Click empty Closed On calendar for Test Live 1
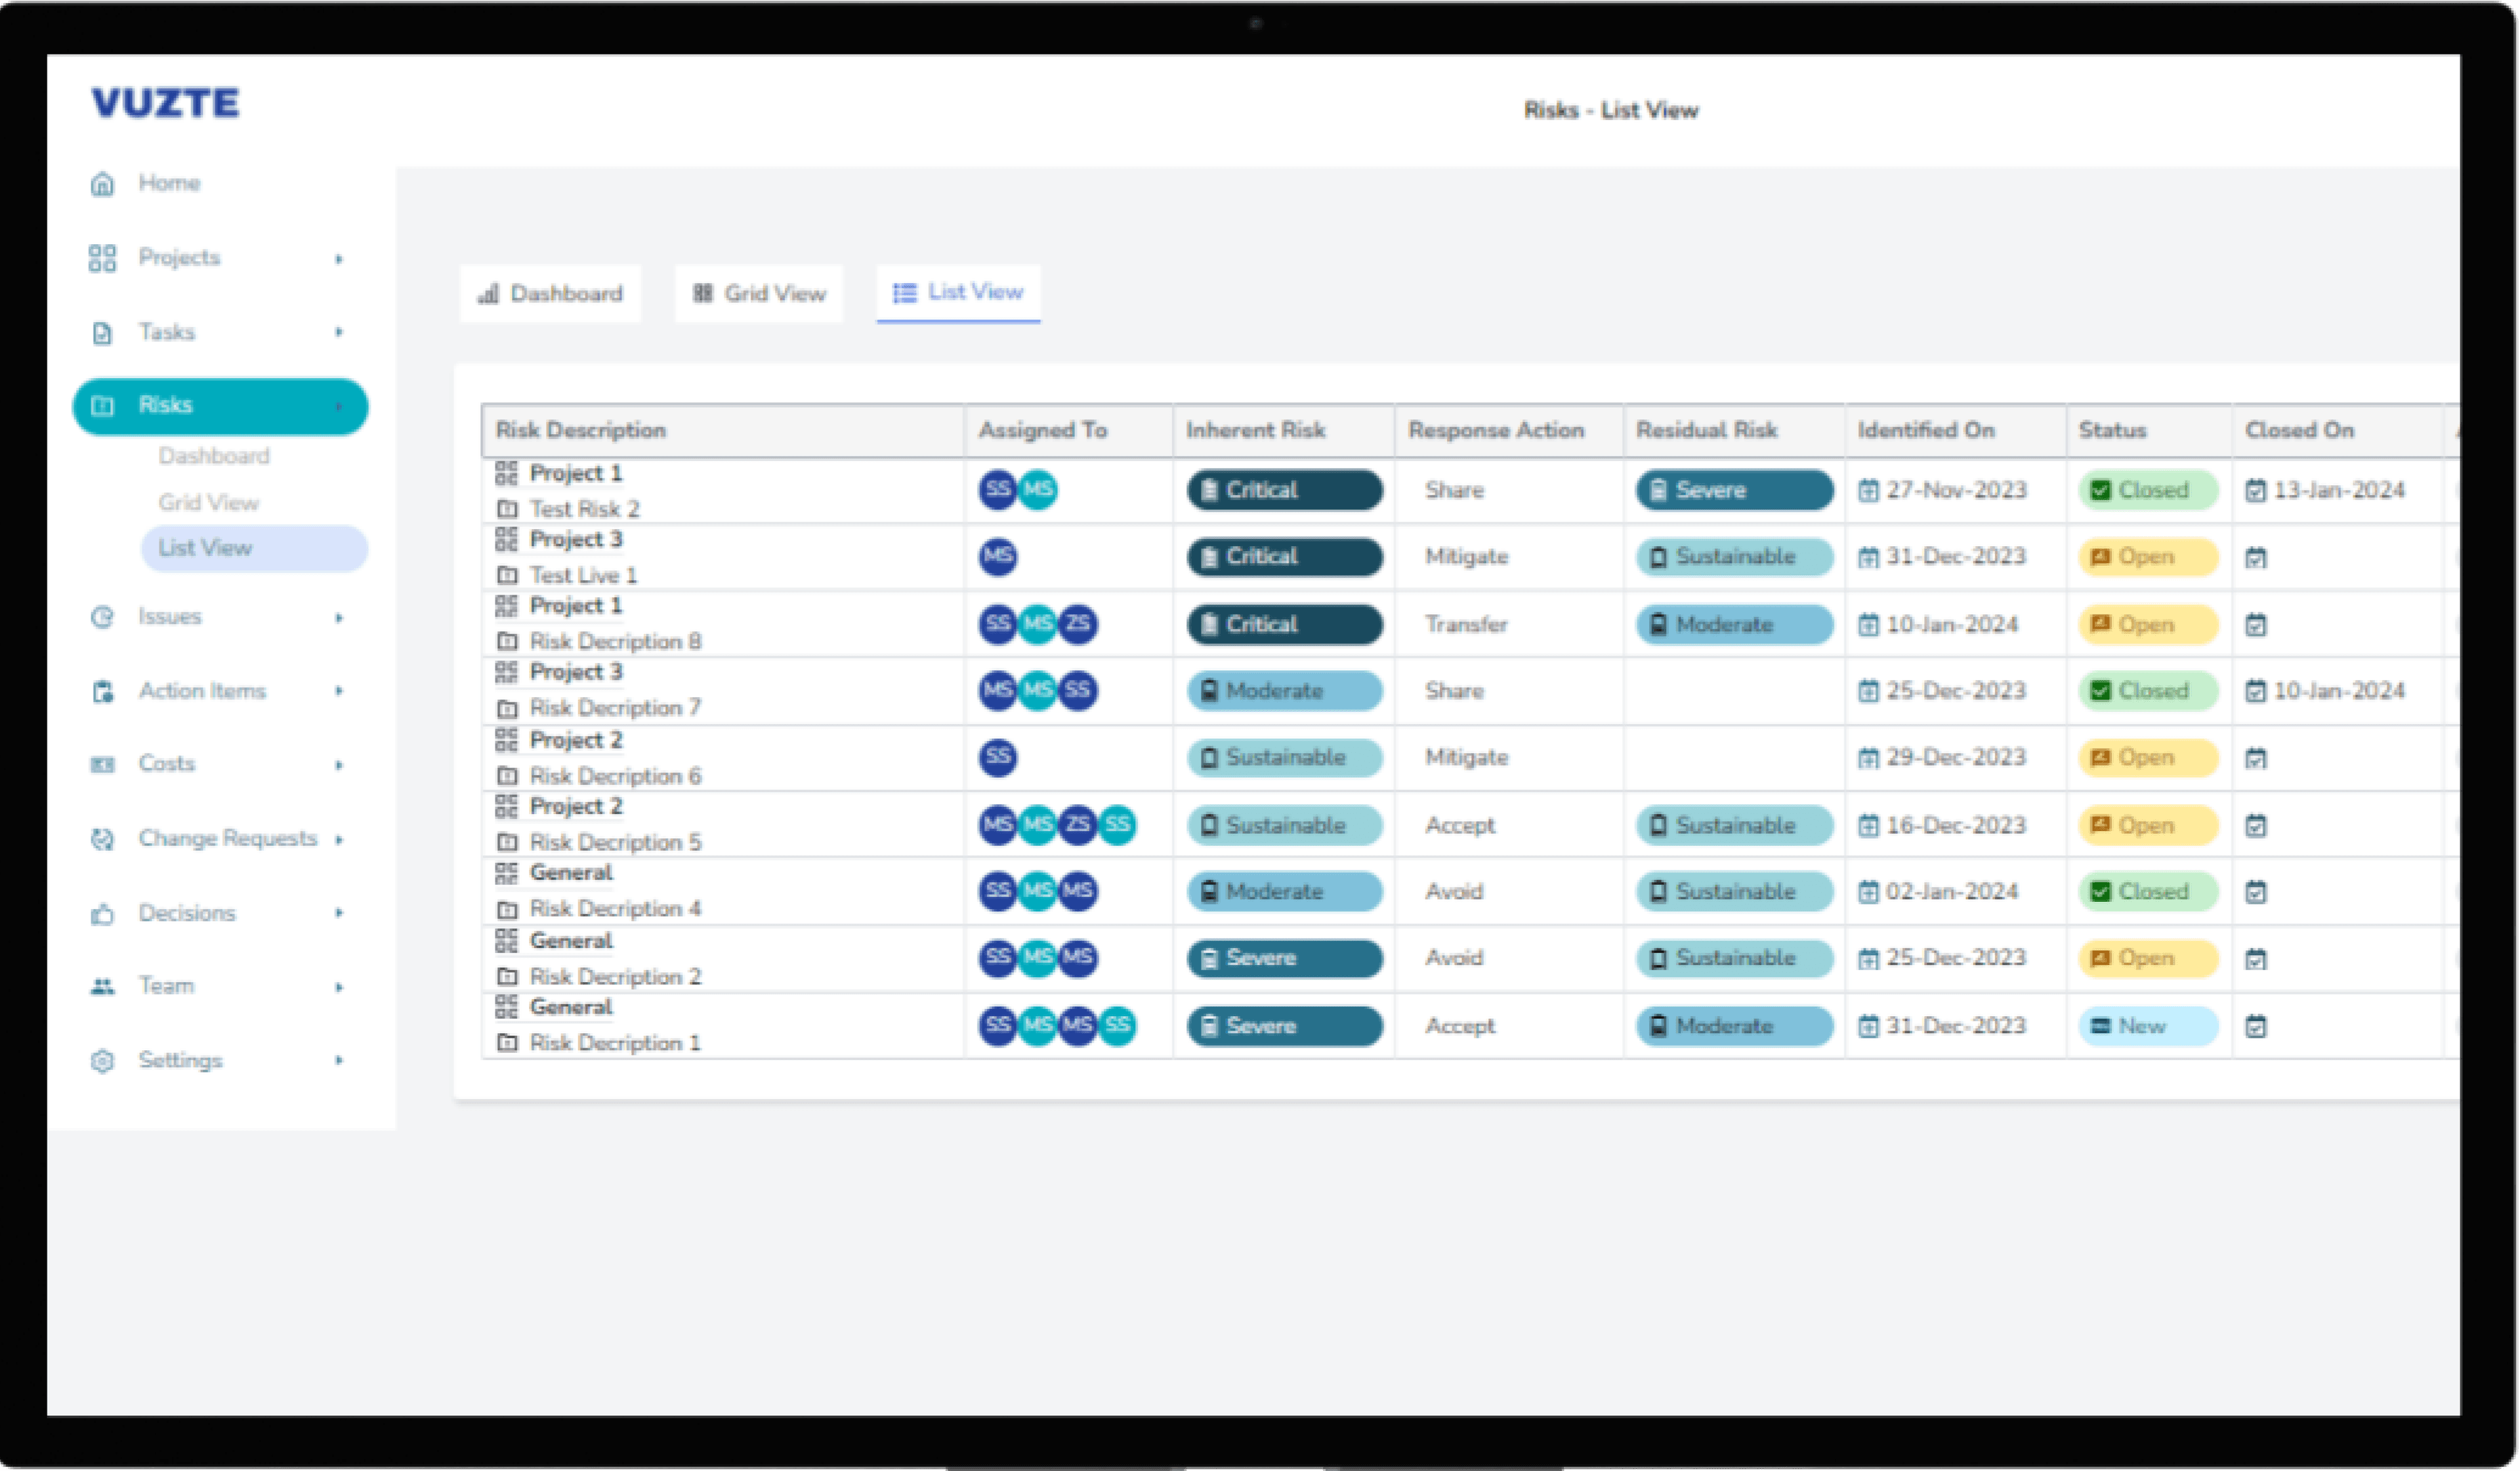The image size is (2520, 1471). pyautogui.click(x=2256, y=558)
